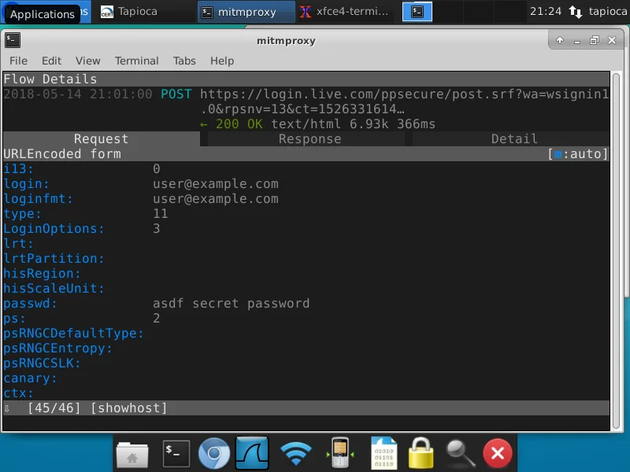630x472 pixels.
Task: Open the terminal launcher in dock
Action: click(176, 453)
